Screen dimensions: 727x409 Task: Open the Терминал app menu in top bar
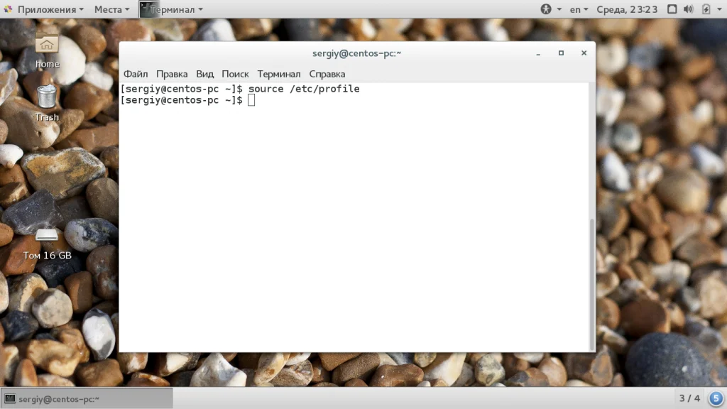point(172,9)
